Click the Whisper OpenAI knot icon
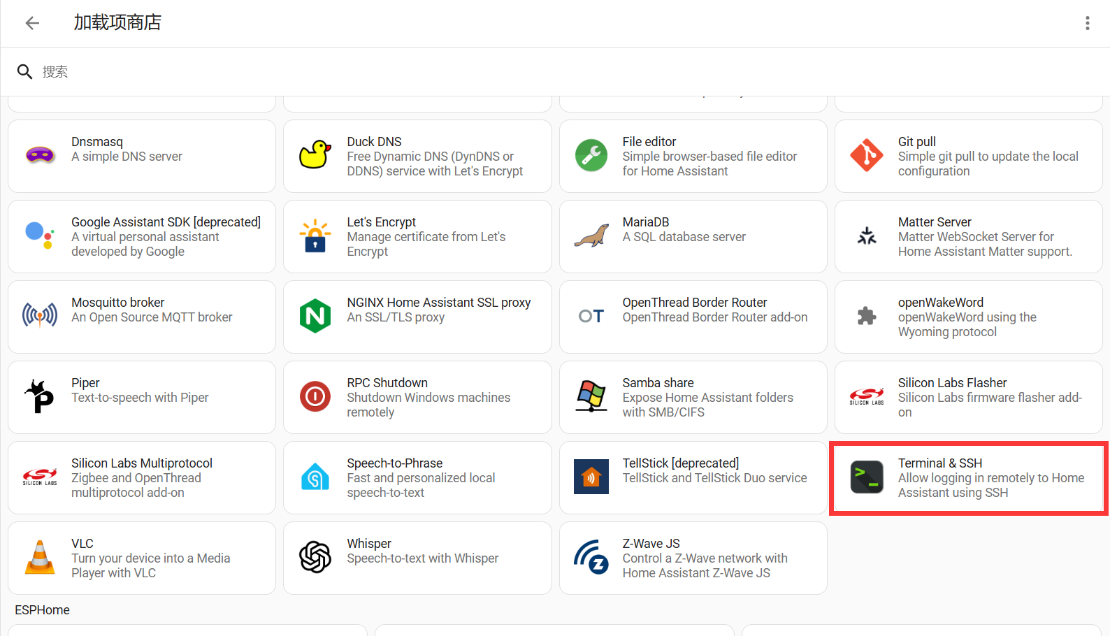Image resolution: width=1110 pixels, height=636 pixels. pyautogui.click(x=315, y=557)
